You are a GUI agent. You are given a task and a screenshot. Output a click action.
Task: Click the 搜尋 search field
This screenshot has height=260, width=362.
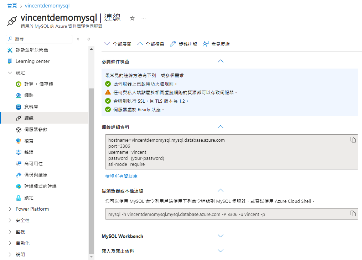pos(39,39)
